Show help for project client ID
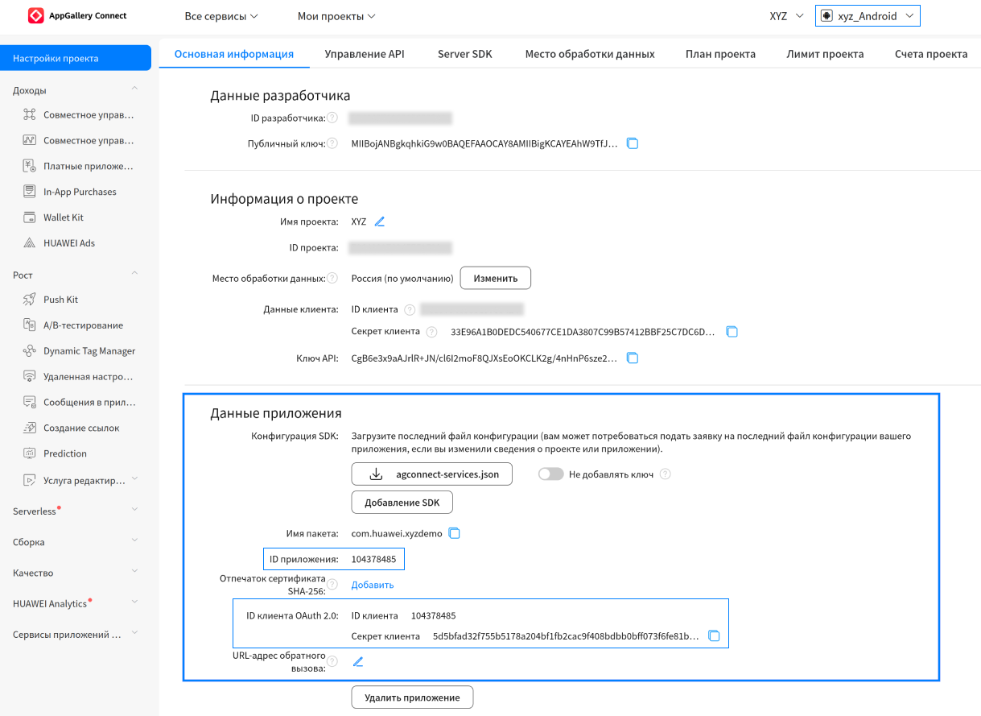Screen dimensions: 981x716 click(410, 309)
